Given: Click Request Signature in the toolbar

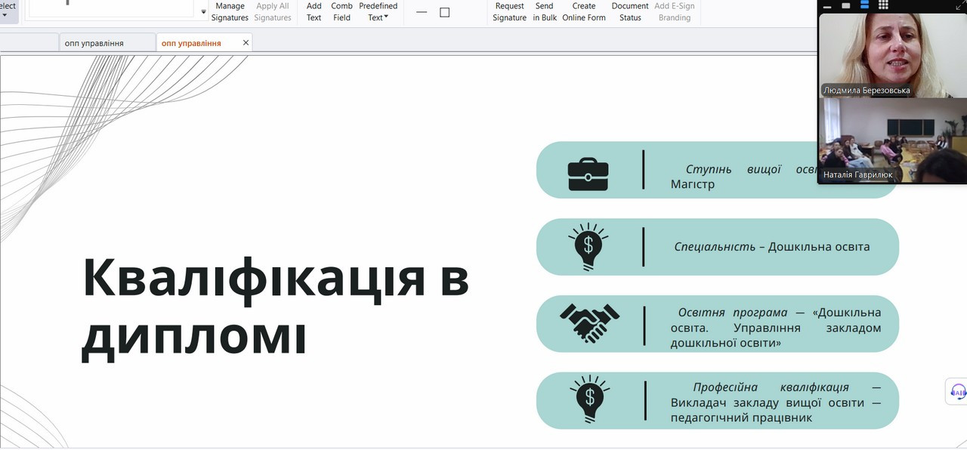Looking at the screenshot, I should point(509,12).
